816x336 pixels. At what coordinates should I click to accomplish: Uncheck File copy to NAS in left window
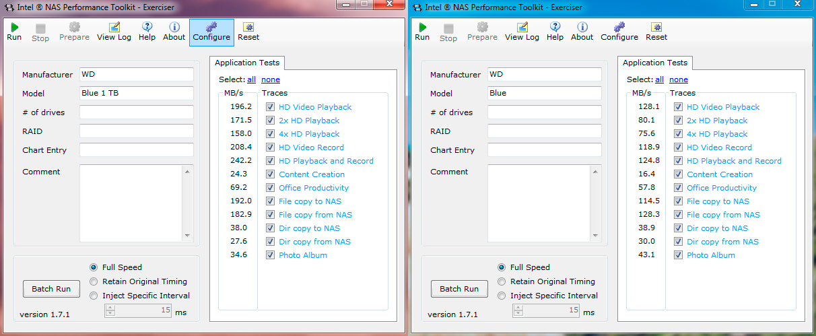pyautogui.click(x=270, y=201)
